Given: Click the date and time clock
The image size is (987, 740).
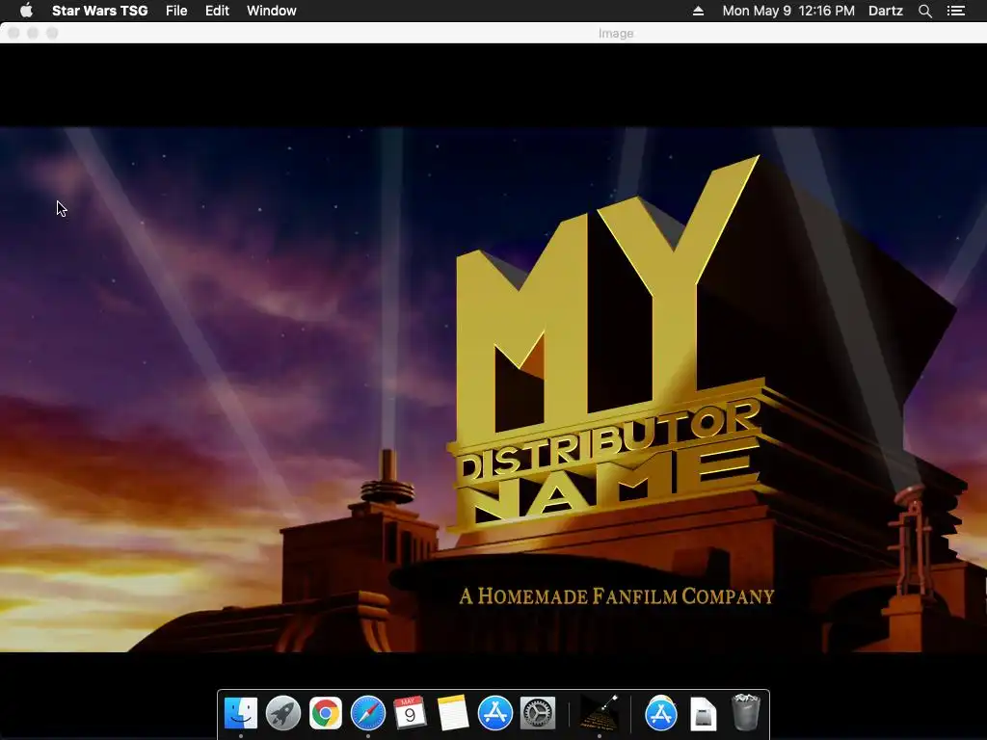Looking at the screenshot, I should (788, 11).
